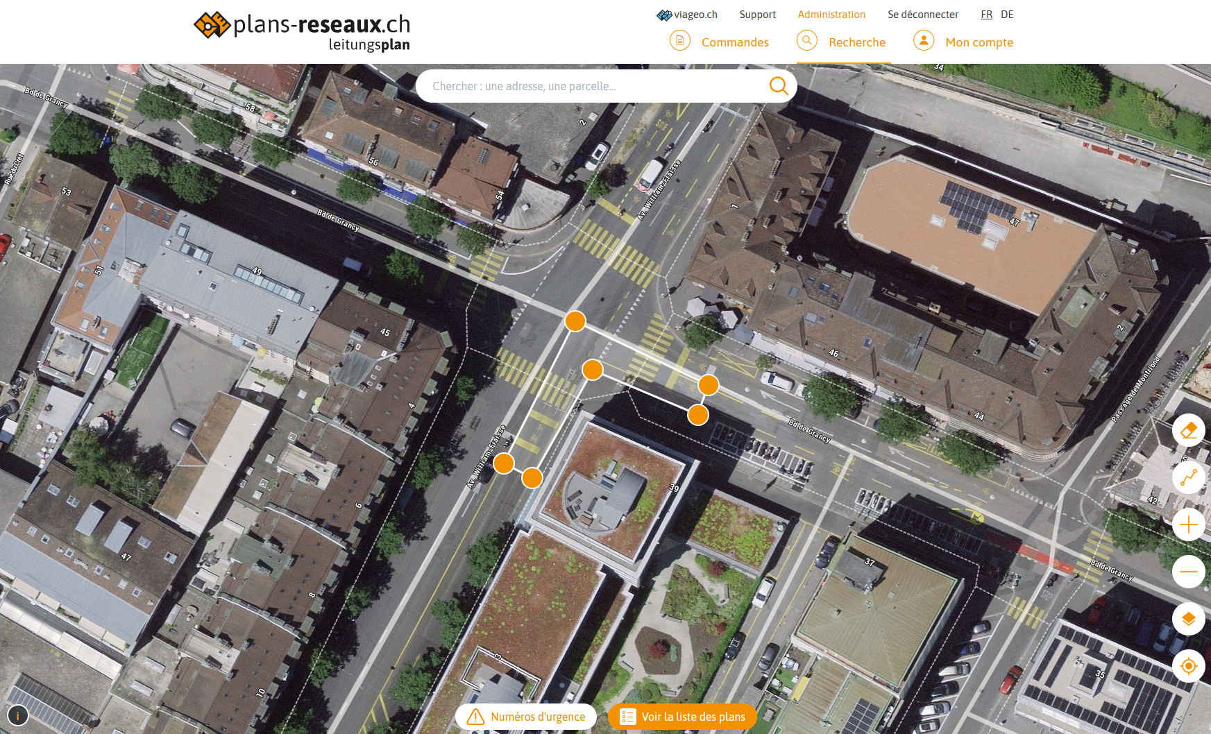Screen dimensions: 1211x734
Task: Switch the language to DE
Action: point(1007,15)
